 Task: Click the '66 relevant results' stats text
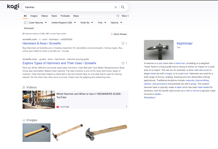pos(44,34)
